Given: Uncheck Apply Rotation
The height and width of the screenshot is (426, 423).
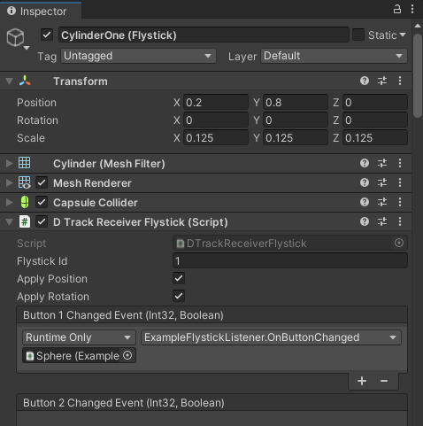Looking at the screenshot, I should tap(179, 296).
